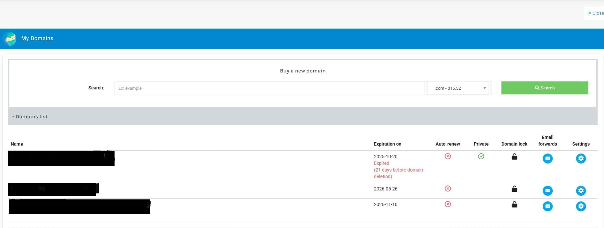Viewport: 604px width, 228px height.
Task: Collapse the Domains list section
Action: 30,117
